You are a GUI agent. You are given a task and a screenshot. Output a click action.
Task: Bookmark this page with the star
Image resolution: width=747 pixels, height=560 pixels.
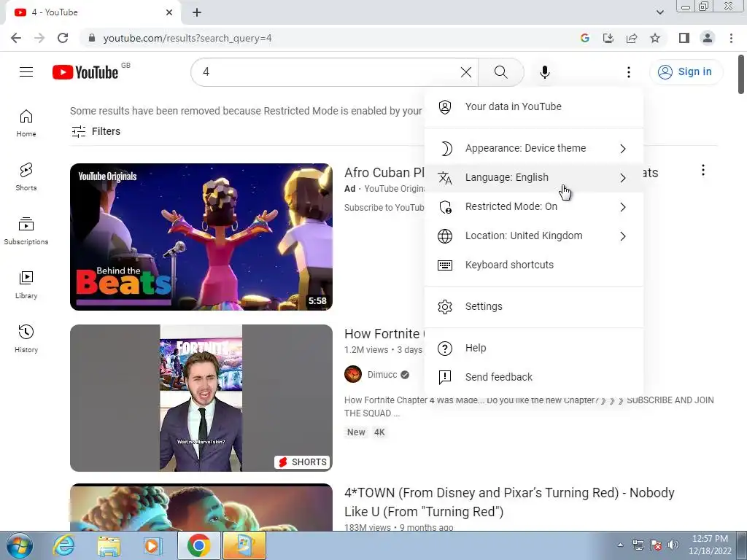[x=655, y=38]
